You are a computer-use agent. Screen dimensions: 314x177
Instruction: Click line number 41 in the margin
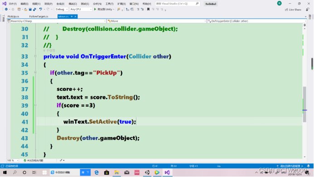click(25, 122)
